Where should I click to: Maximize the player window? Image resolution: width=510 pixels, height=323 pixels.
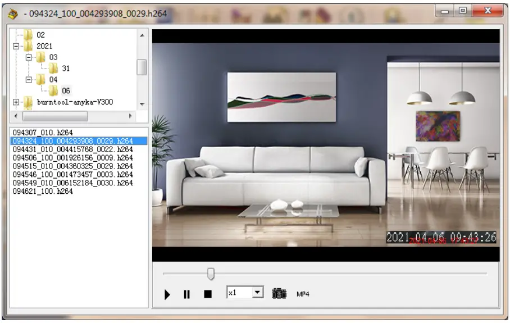[463, 11]
